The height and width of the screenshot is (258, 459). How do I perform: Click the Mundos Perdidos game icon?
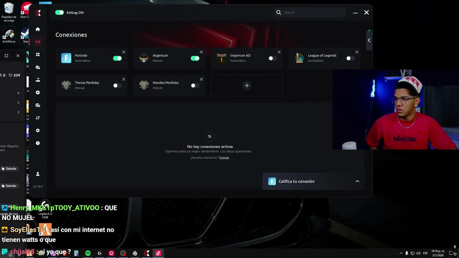click(x=144, y=85)
